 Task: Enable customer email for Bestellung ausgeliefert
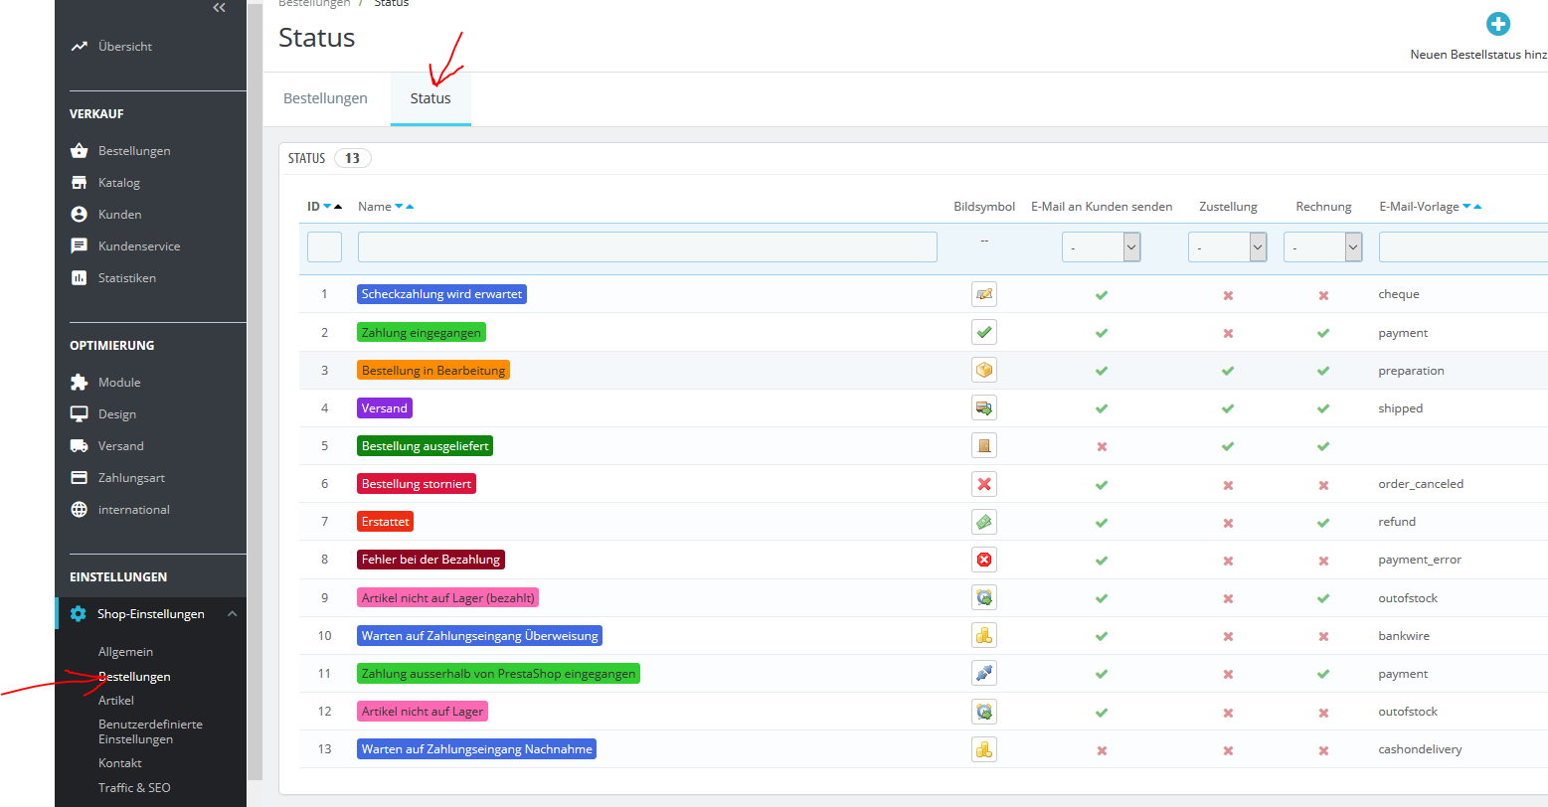(1102, 446)
